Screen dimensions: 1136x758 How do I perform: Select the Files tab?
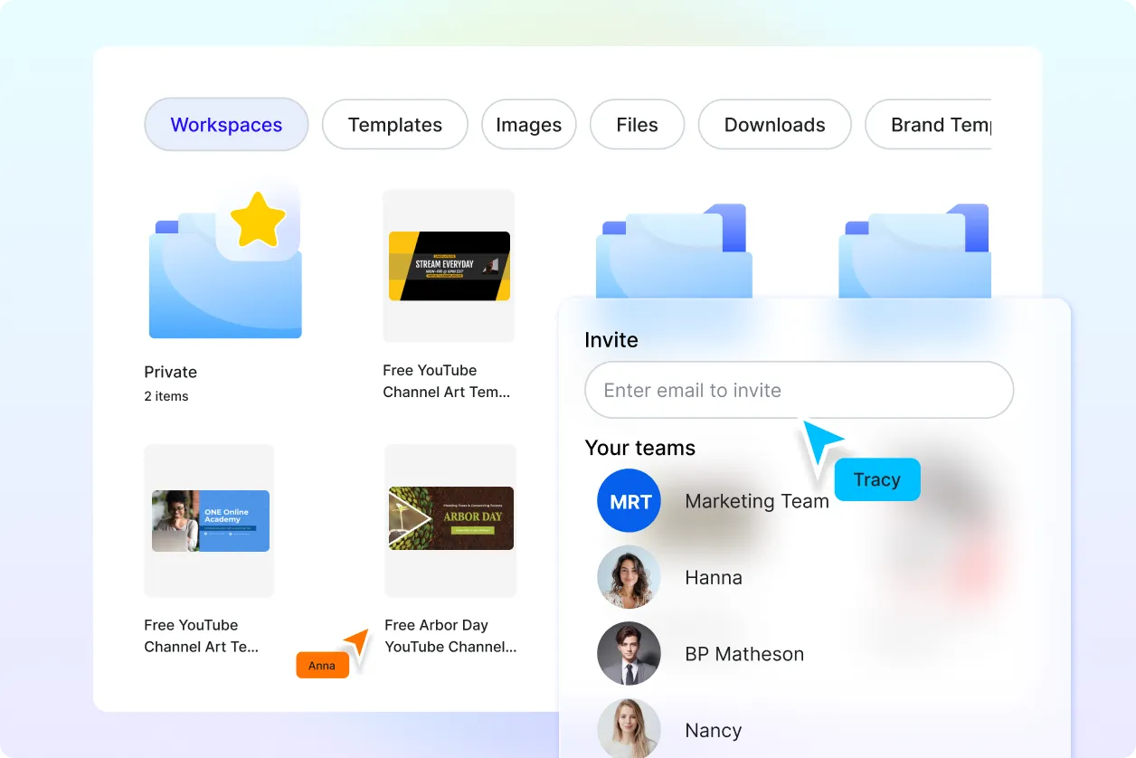(637, 124)
